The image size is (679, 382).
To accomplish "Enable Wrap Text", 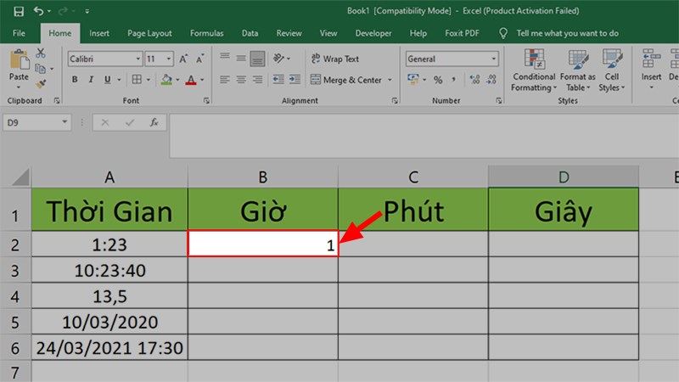I will tap(334, 59).
